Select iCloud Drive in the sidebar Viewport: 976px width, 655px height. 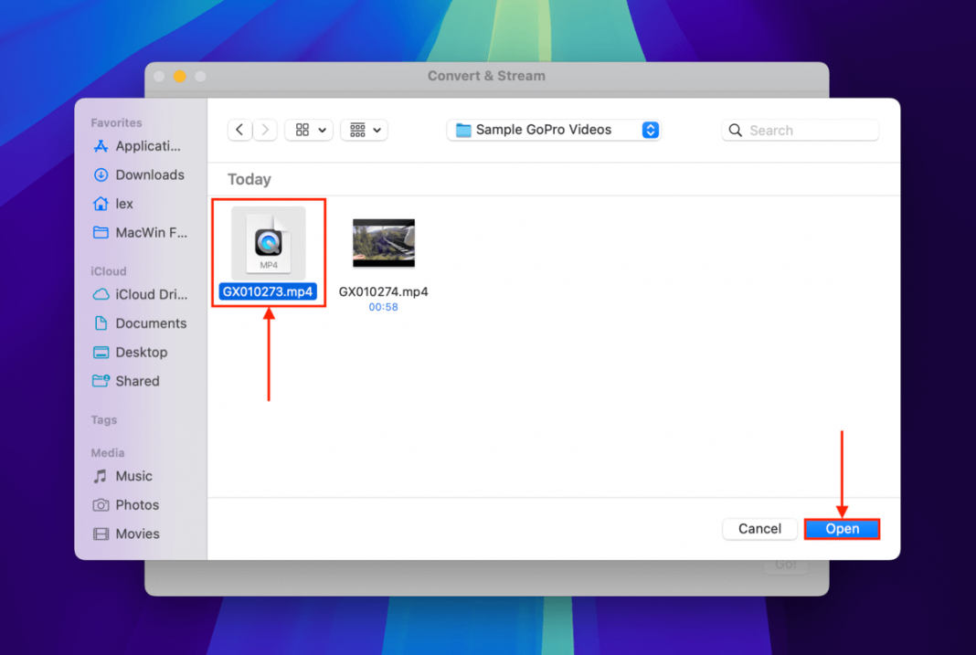click(x=144, y=294)
